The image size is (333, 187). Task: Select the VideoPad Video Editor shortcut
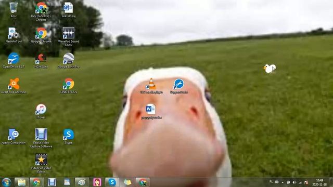click(x=41, y=163)
